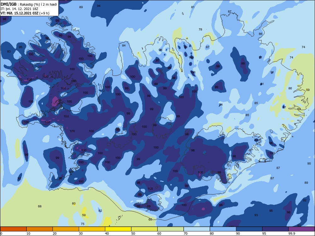Click the orange 10–20 legend swatch
The image size is (315, 236).
pyautogui.click(x=40, y=229)
